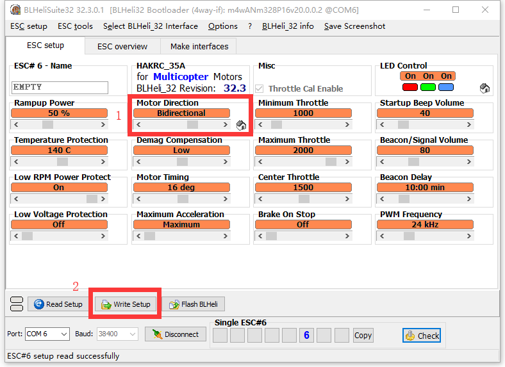
Task: Click the green LED color swatch
Action: 428,87
